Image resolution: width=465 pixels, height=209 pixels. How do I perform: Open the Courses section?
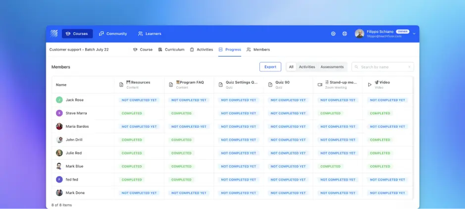click(x=77, y=34)
